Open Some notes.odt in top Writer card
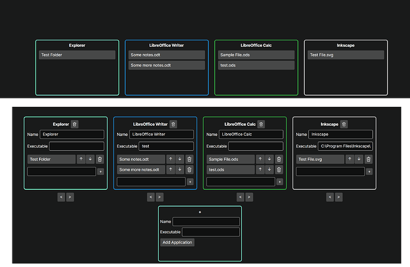The image size is (410, 267). point(166,55)
